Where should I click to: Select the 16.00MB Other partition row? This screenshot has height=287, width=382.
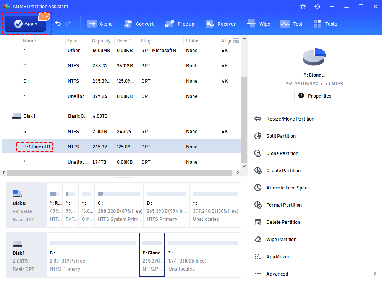[121, 50]
